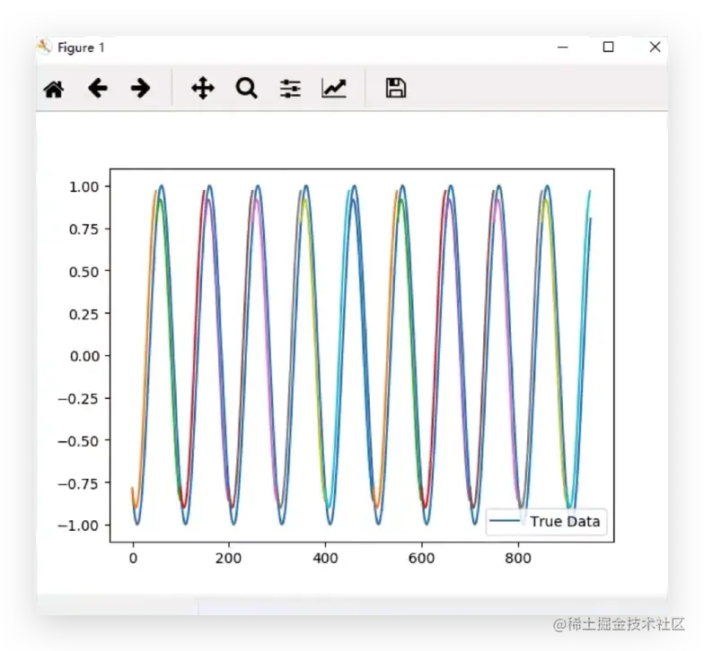
Task: Click the y-axis label −0.25
Action: pos(78,398)
